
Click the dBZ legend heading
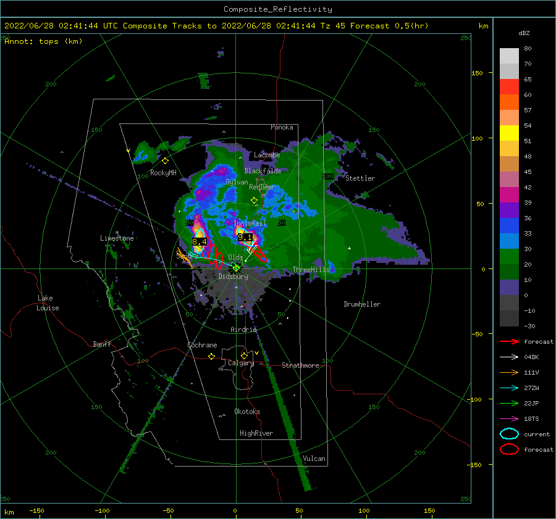(x=524, y=33)
